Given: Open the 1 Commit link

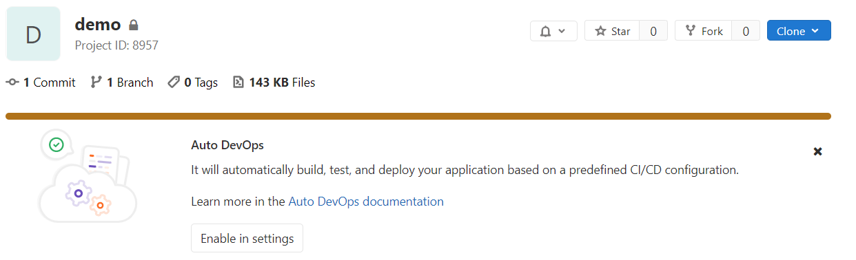Looking at the screenshot, I should (x=41, y=83).
